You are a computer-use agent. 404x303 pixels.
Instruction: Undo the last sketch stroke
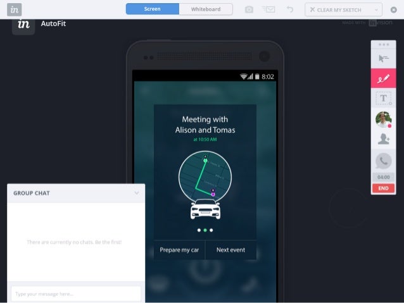(x=290, y=9)
